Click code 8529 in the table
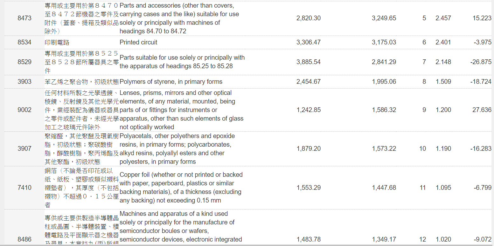 pos(24,62)
